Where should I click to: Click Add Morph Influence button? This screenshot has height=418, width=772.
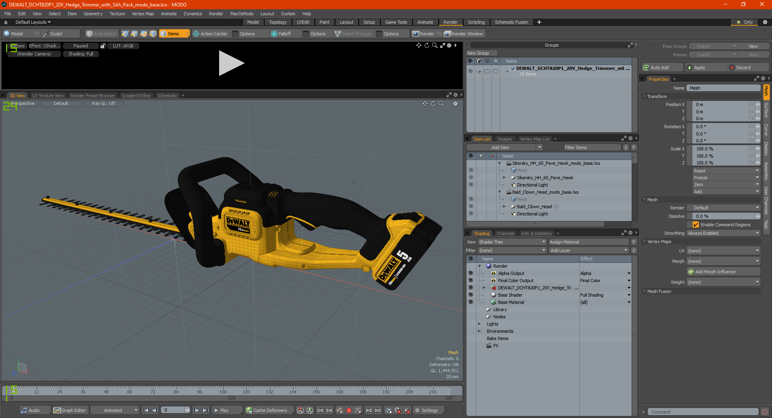(x=724, y=272)
